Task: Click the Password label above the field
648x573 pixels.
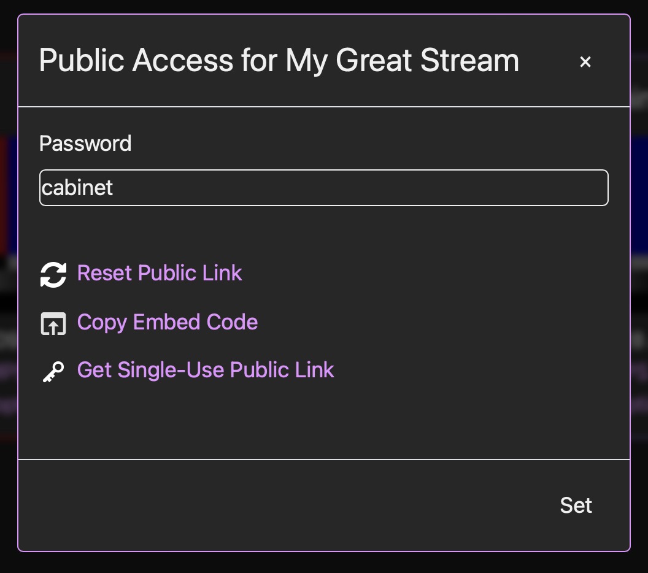Action: 85,144
